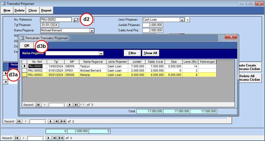The height and width of the screenshot is (141, 265).
Task: Select the PINJ-00003 row selector
Action: (x=24, y=75)
